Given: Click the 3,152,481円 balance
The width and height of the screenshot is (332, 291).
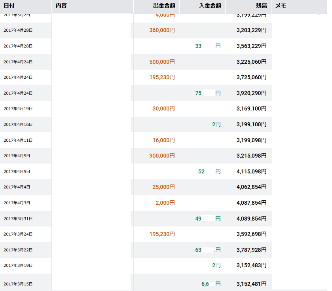Looking at the screenshot, I should point(251,284).
